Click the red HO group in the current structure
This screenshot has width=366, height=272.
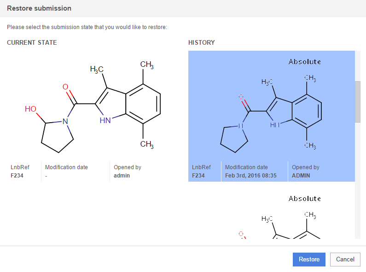31,109
